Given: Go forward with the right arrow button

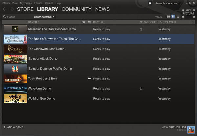Looking at the screenshot, I should click(x=12, y=9).
